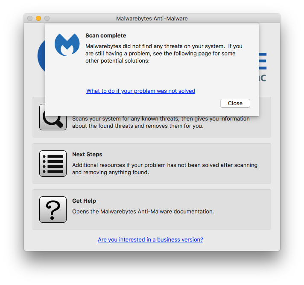
Task: Click the grey zoom window button
Action: pos(47,18)
